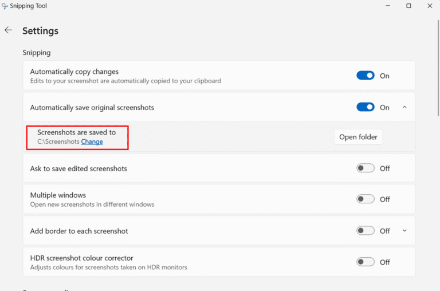Click the Multiple windows description text
Screen dimensions: 440x291
point(92,205)
